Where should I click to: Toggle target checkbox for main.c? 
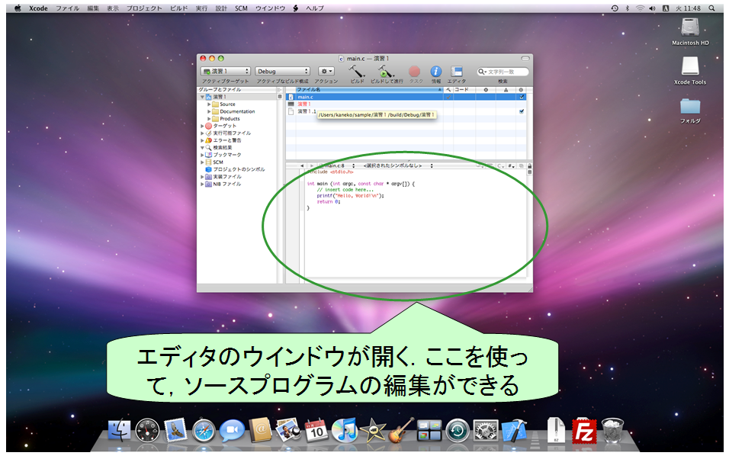click(521, 97)
